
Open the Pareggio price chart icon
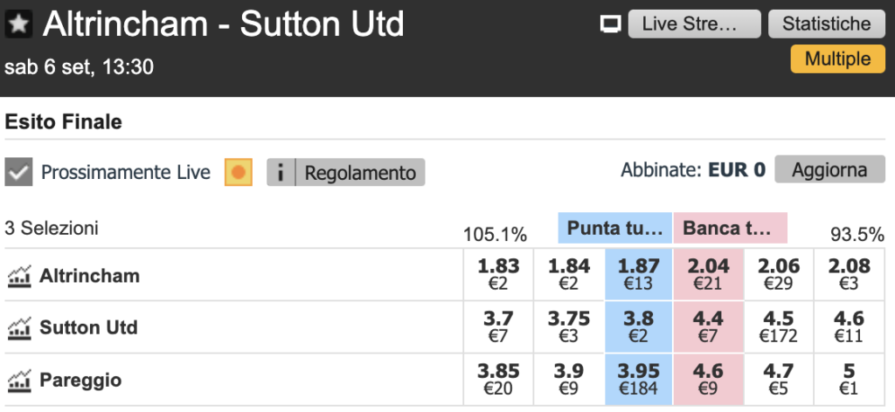click(18, 380)
